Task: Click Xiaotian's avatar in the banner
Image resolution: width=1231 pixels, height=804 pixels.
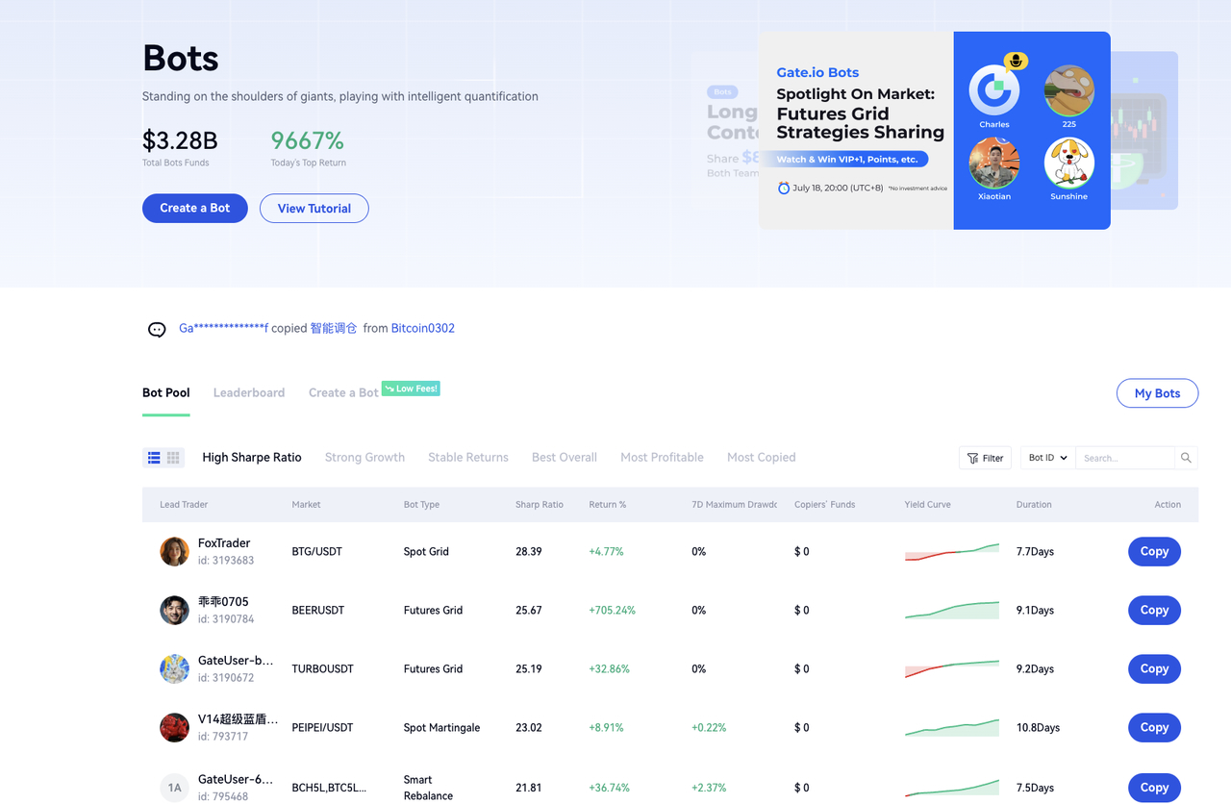Action: tap(993, 163)
